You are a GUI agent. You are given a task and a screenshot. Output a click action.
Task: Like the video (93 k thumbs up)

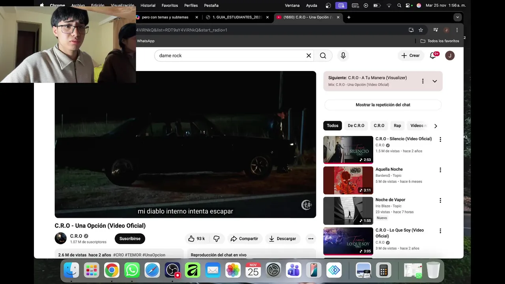point(196,239)
